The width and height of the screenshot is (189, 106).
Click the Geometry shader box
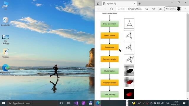(110, 59)
